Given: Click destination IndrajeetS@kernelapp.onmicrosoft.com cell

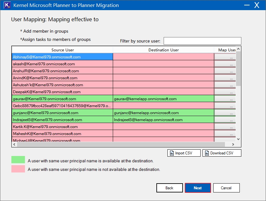Looking at the screenshot, I should pyautogui.click(x=163, y=120).
